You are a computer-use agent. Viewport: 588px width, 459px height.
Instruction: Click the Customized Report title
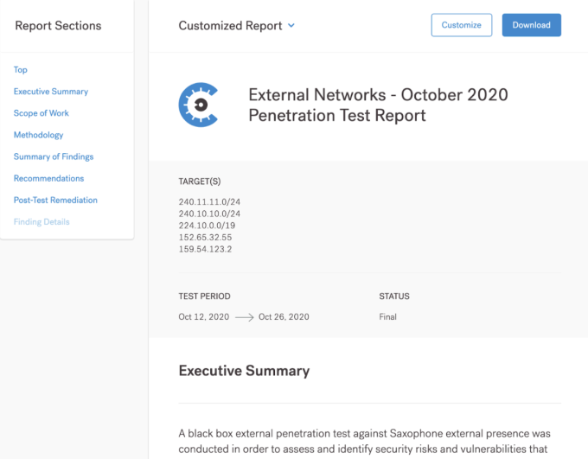coord(230,26)
